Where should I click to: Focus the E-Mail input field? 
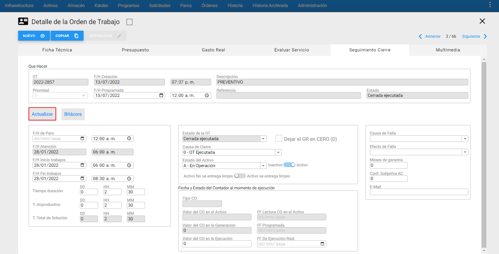point(419,192)
